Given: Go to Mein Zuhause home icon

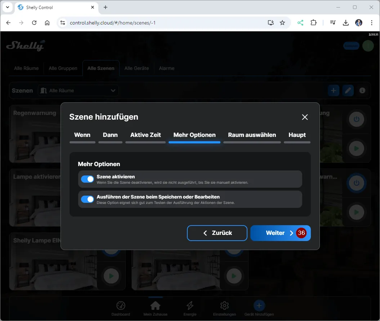Looking at the screenshot, I should pyautogui.click(x=155, y=306).
